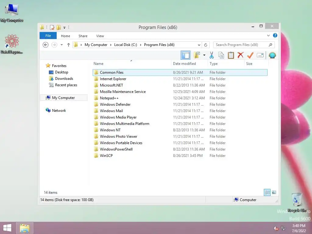
Task: Open folder options toolbar icon
Action: [197, 55]
